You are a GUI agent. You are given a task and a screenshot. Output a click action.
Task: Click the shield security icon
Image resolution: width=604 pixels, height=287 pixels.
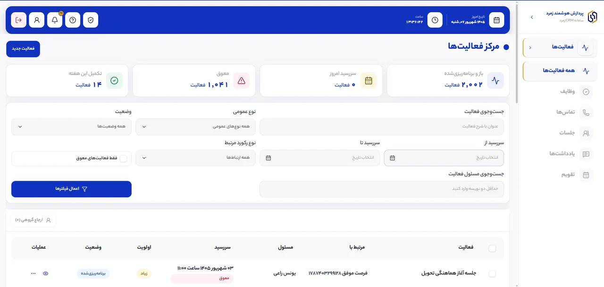point(91,20)
